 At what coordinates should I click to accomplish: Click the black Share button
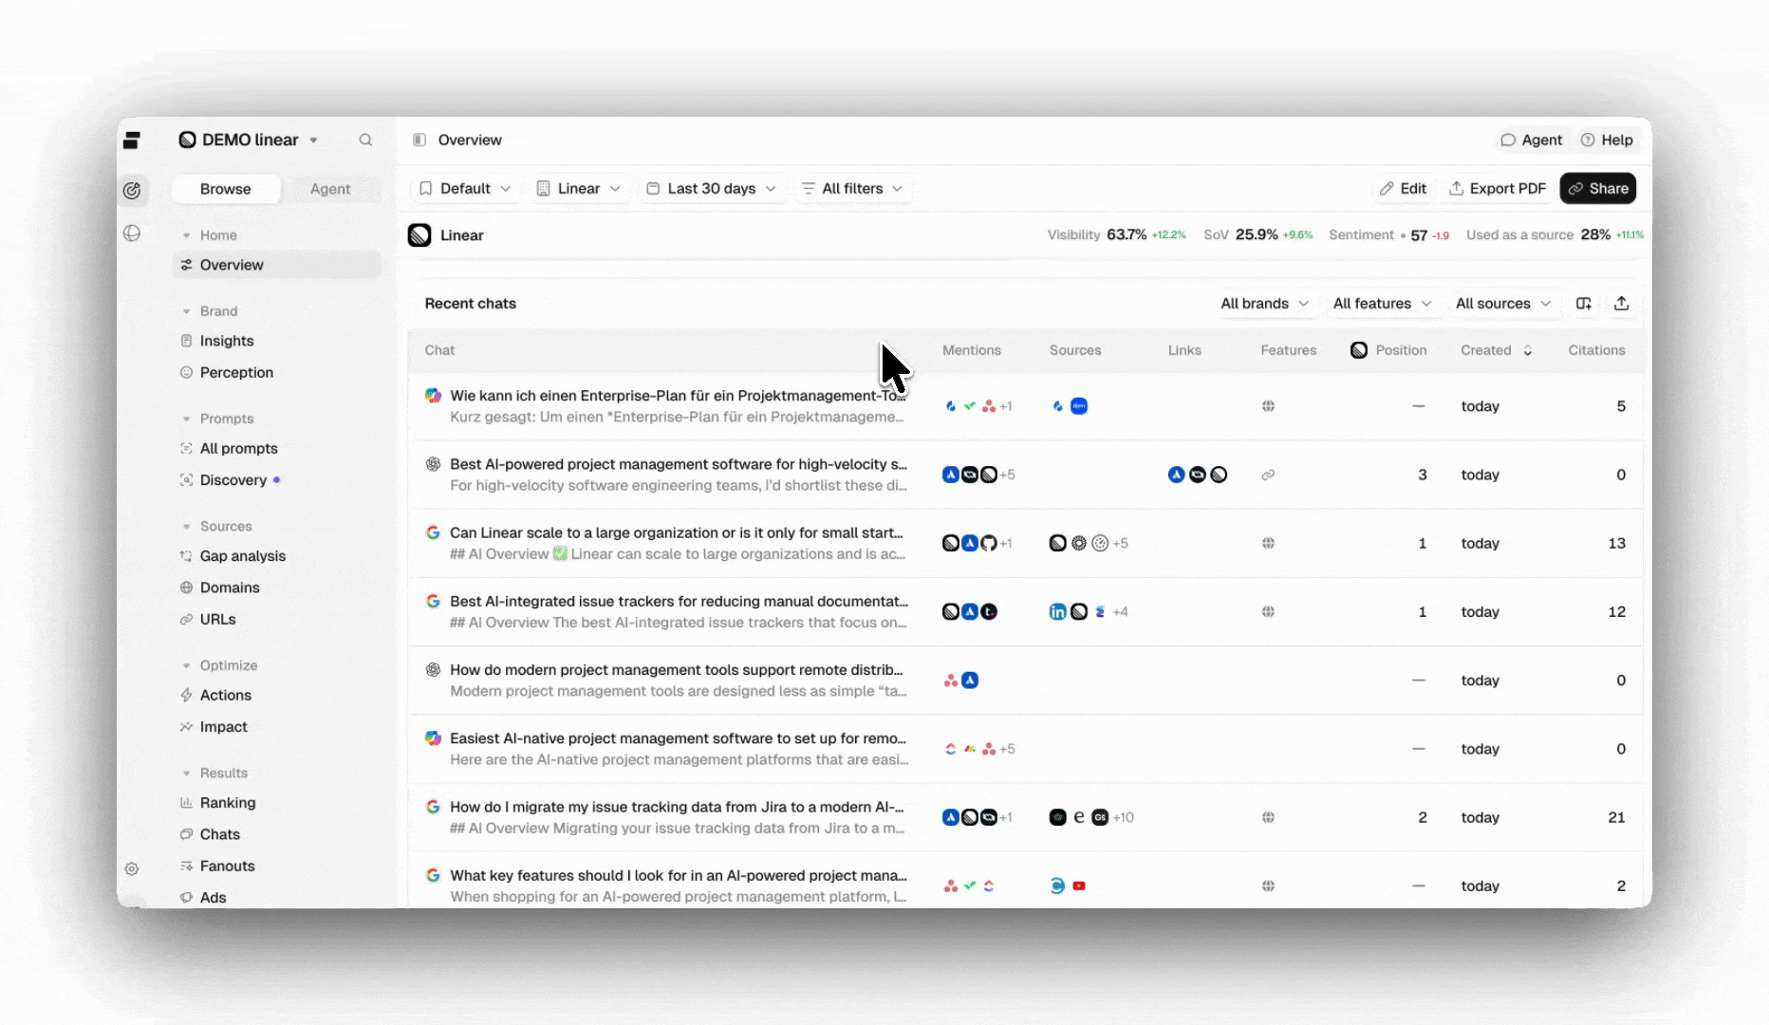tap(1598, 189)
